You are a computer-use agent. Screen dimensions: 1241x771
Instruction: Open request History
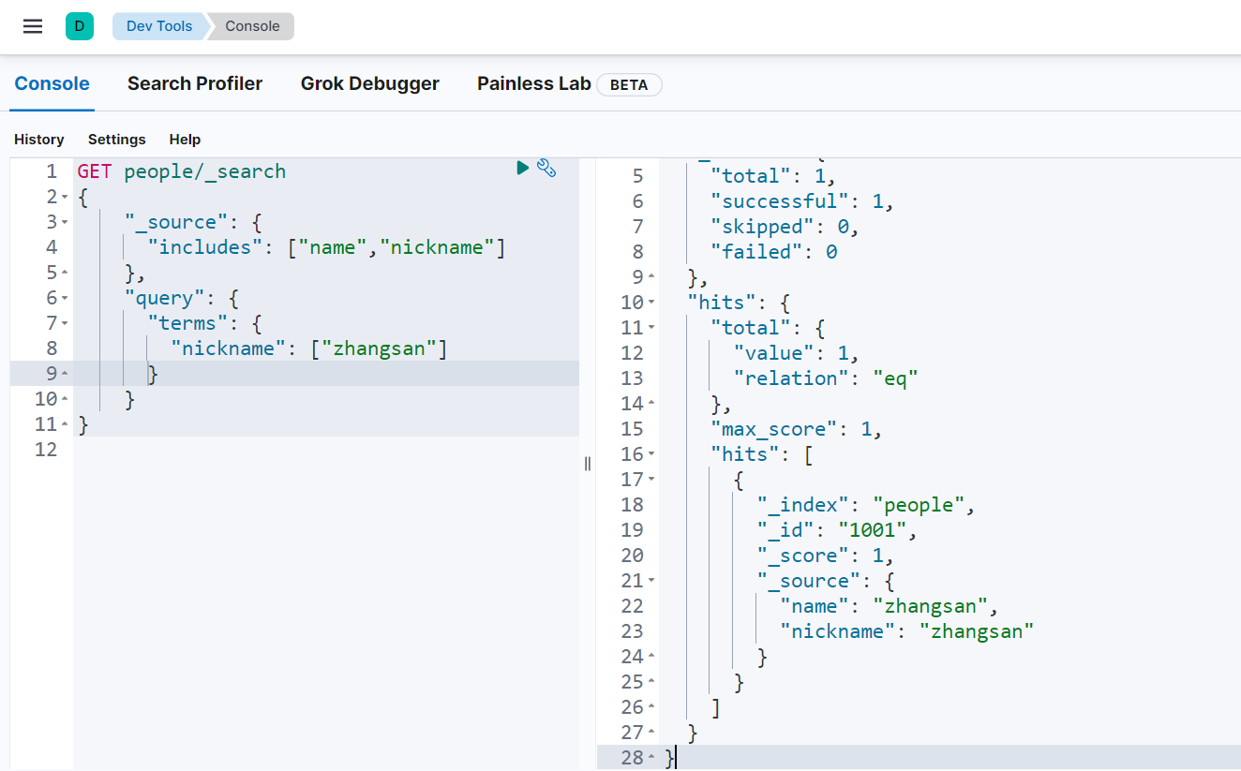point(39,140)
